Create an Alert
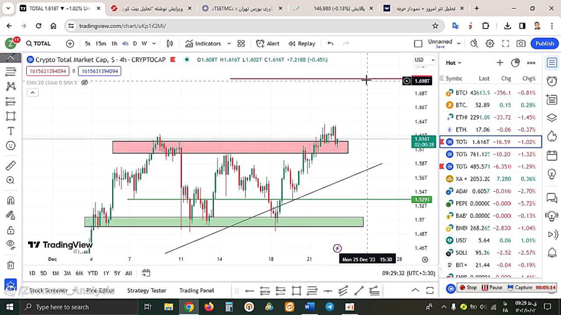This screenshot has width=561, height=315. pos(268,44)
